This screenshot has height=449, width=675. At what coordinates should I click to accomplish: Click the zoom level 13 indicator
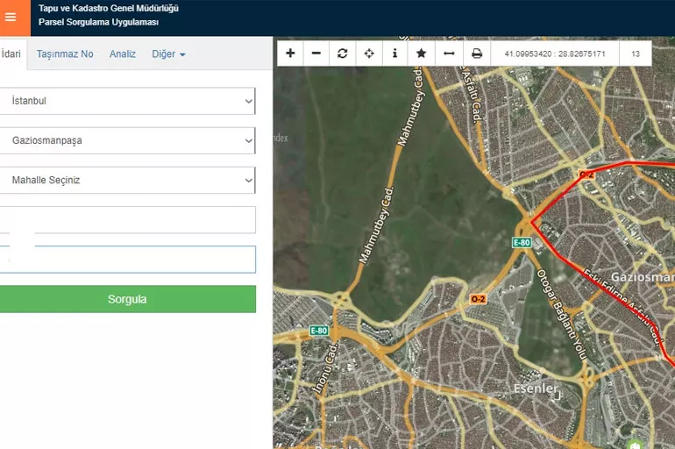tap(635, 53)
